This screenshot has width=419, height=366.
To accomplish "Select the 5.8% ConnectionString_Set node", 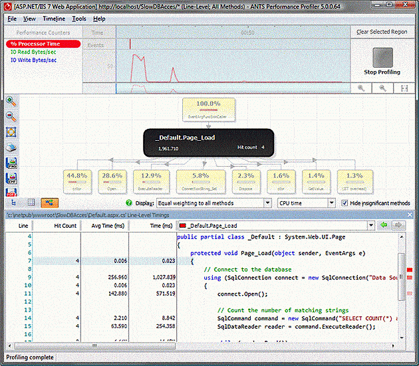I will pyautogui.click(x=201, y=181).
